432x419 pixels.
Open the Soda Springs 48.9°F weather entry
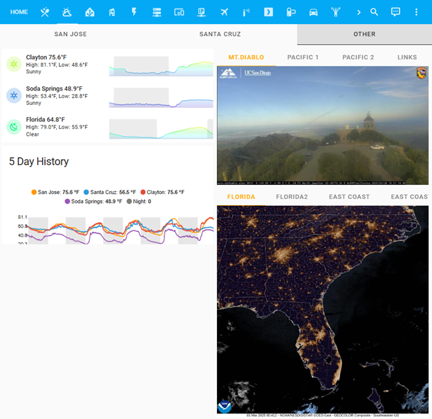click(108, 95)
